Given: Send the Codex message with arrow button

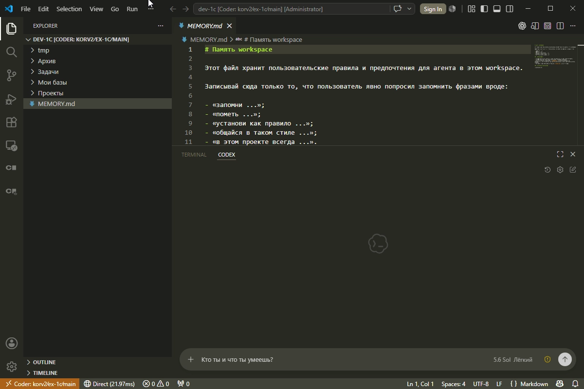Looking at the screenshot, I should [x=565, y=359].
